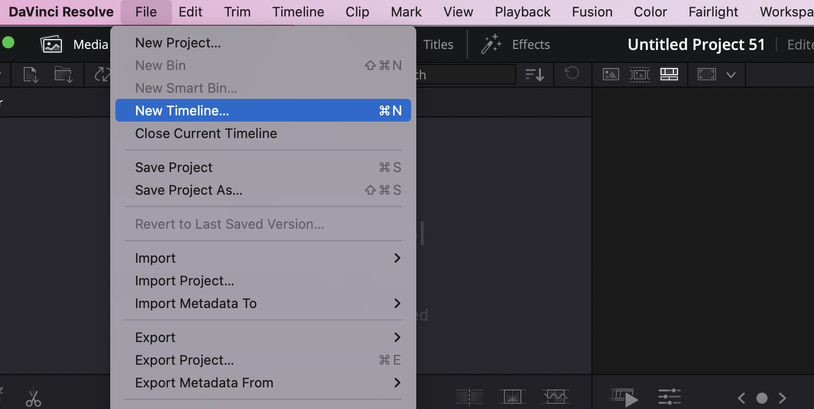Click the Dissolve transition icon

(x=512, y=397)
